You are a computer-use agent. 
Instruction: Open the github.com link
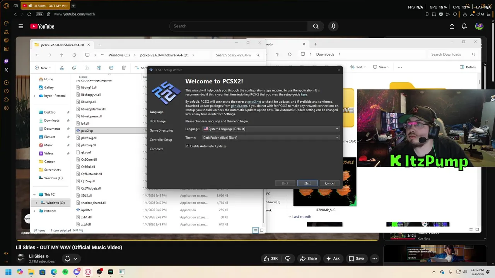coord(239,105)
